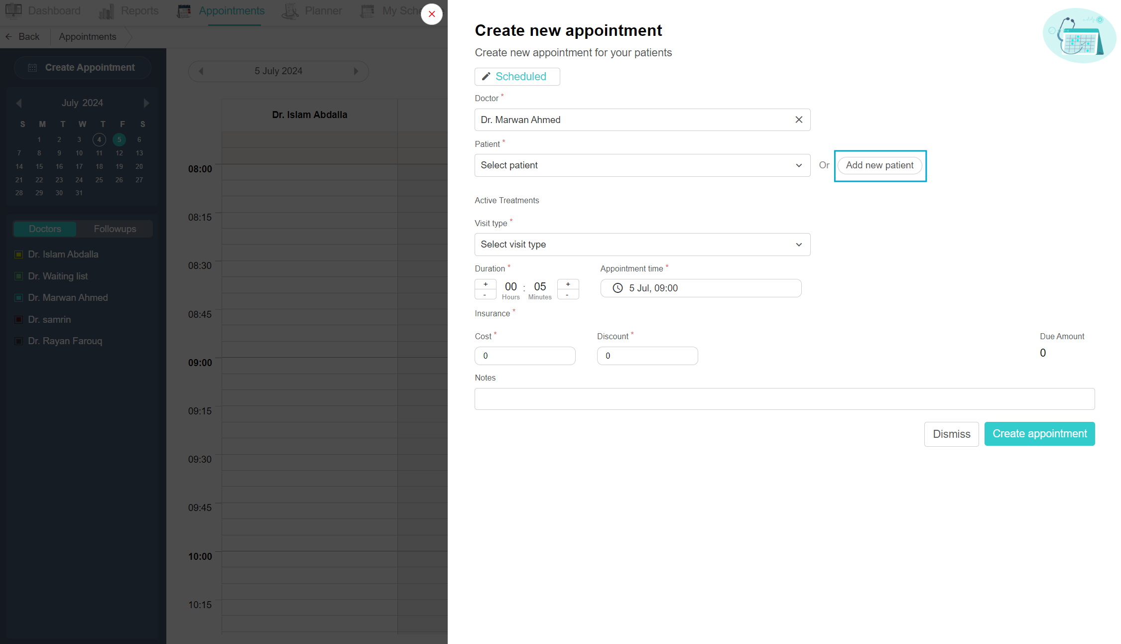Click the calendar icon in Create Appointment button
The width and height of the screenshot is (1121, 644).
[x=32, y=68]
